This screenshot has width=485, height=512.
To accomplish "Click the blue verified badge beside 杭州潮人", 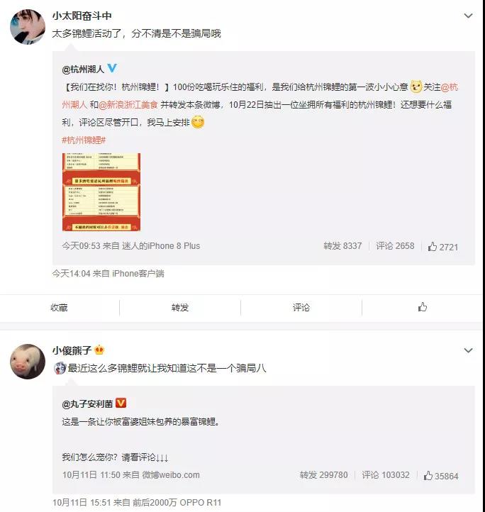I will click(112, 68).
